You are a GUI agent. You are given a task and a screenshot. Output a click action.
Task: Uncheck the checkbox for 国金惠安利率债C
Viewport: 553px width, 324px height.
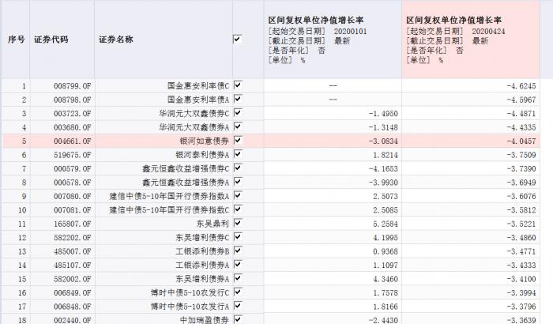(237, 85)
